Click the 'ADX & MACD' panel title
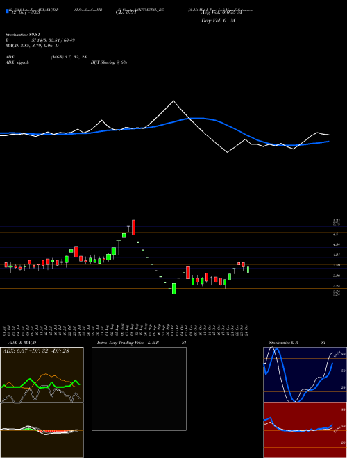This screenshot has height=458, width=347. pyautogui.click(x=22, y=343)
